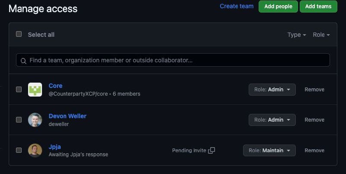Screen dimensions: 346x174
Task: Copy the pending invite link icon
Action: point(211,150)
